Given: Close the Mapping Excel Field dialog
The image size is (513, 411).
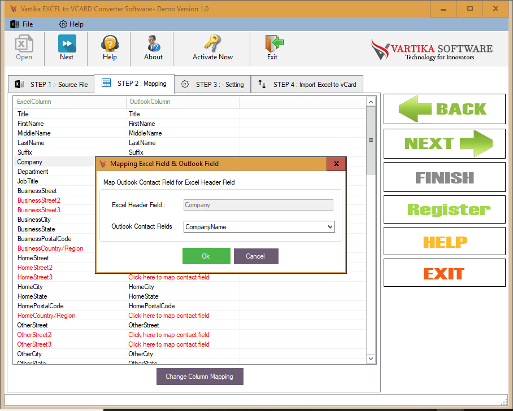Looking at the screenshot, I should click(336, 164).
